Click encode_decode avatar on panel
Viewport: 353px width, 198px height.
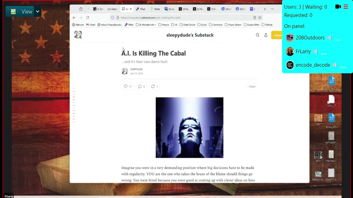click(x=290, y=65)
